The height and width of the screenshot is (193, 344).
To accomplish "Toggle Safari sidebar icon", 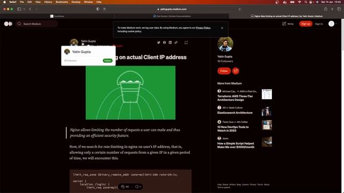I will [x=19, y=9].
